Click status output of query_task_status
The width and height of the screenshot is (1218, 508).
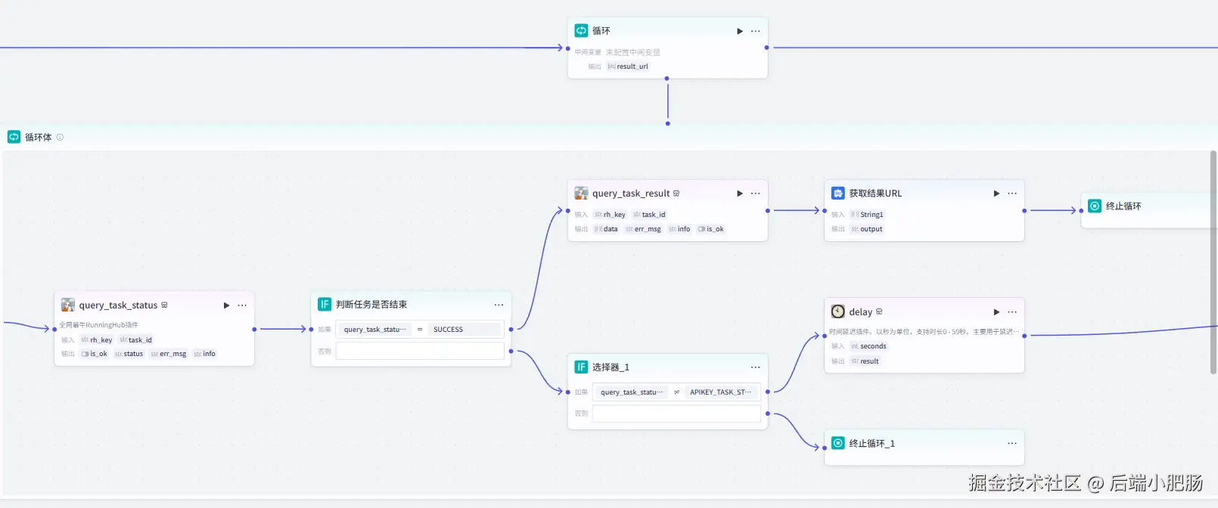(x=129, y=354)
